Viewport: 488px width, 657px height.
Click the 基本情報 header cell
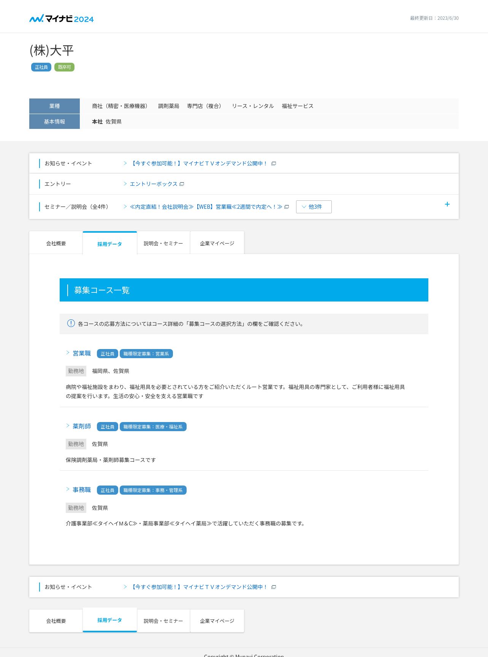54,122
